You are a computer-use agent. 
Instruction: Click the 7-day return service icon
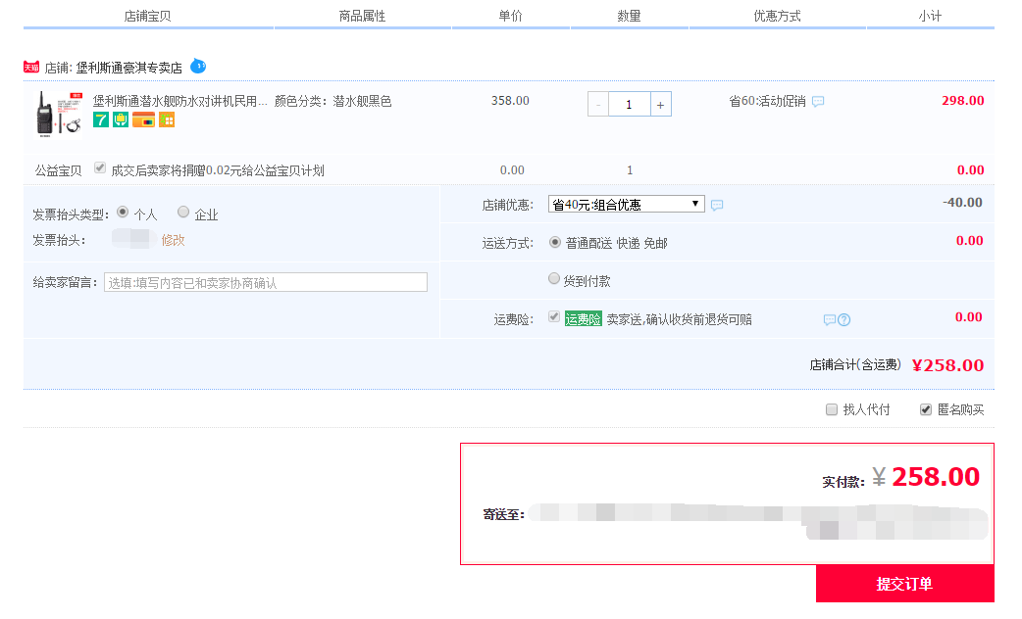point(101,119)
